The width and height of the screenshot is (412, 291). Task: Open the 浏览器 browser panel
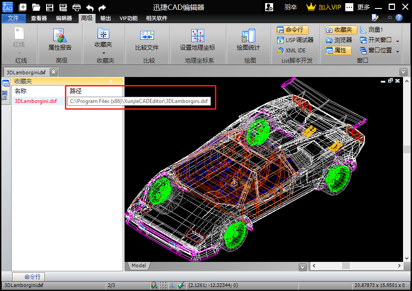click(x=339, y=40)
